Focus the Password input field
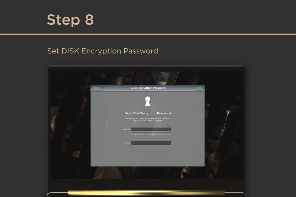Image resolution: width=296 pixels, height=197 pixels. point(151,129)
